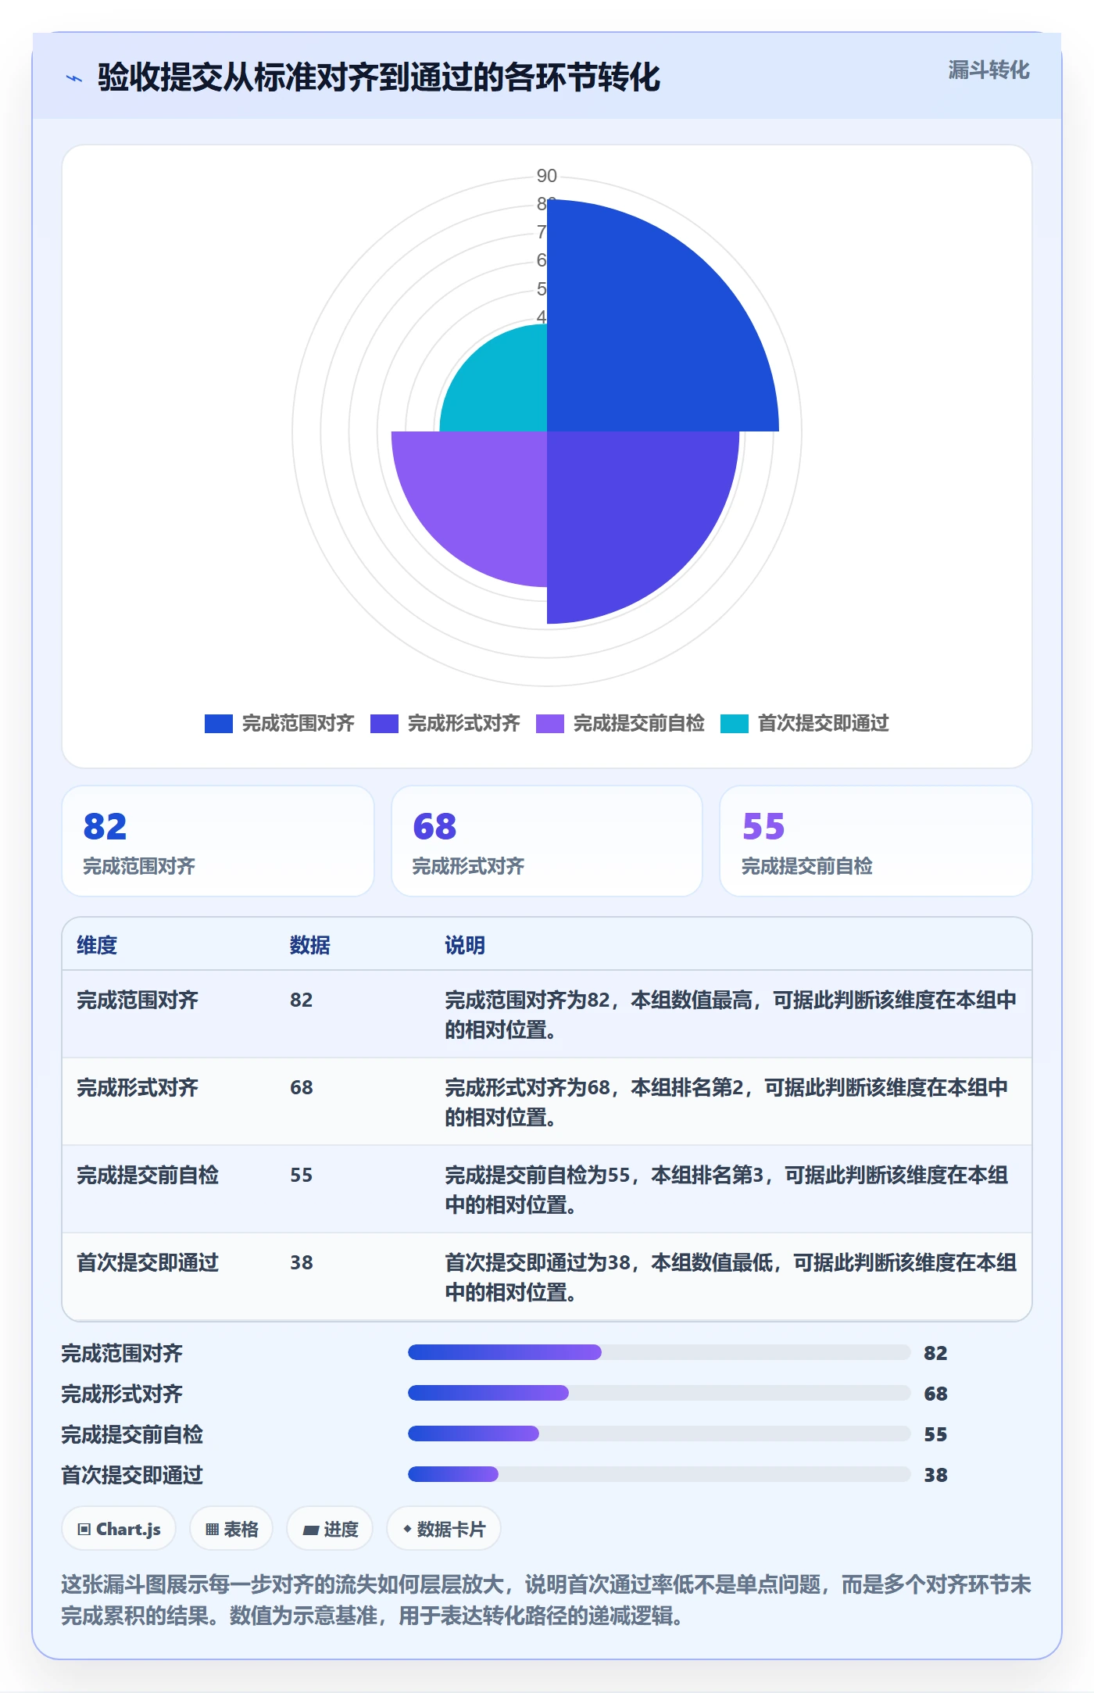
Task: Click the 维度 column header
Action: [97, 945]
